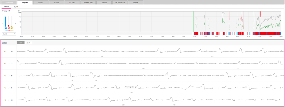
Task: Open the HR Min Max tab
Action: 88,3
